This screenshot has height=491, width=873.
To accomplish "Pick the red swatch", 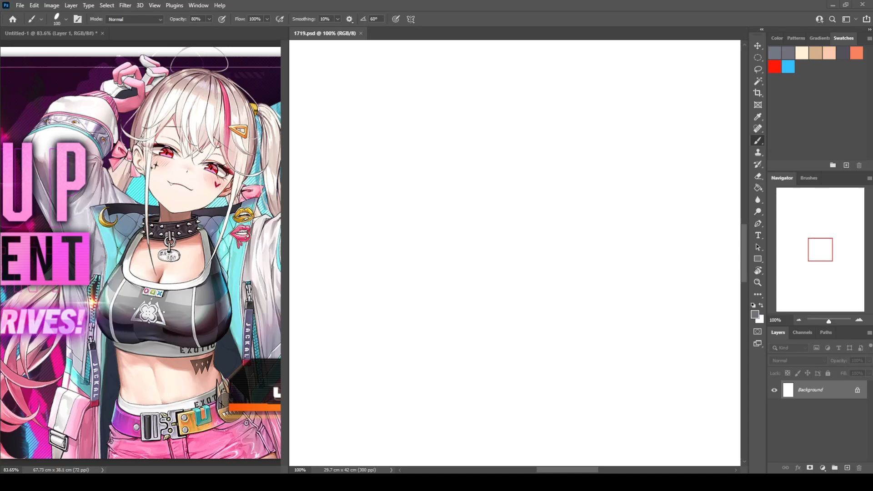I will coord(775,67).
